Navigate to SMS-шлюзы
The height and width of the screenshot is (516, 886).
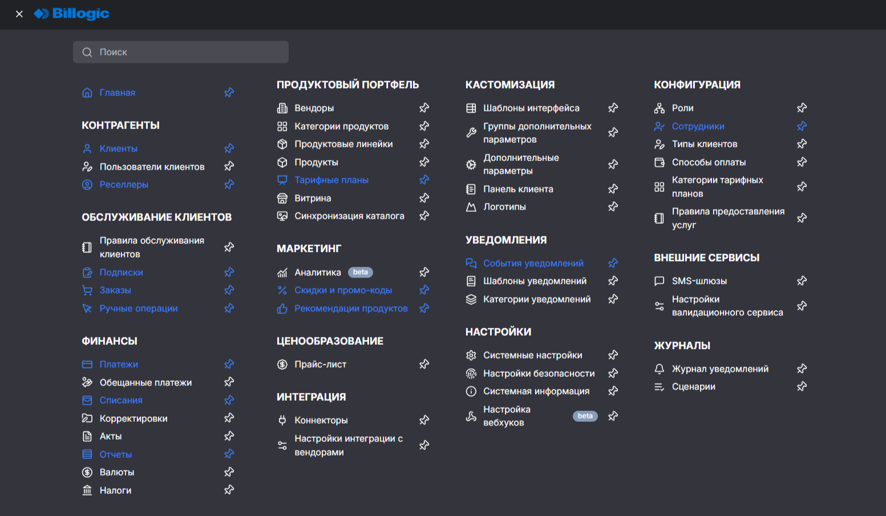699,281
